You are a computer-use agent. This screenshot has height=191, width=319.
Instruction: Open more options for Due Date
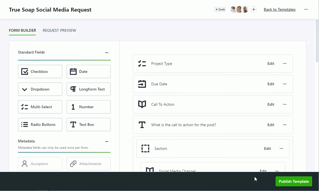coord(285,84)
